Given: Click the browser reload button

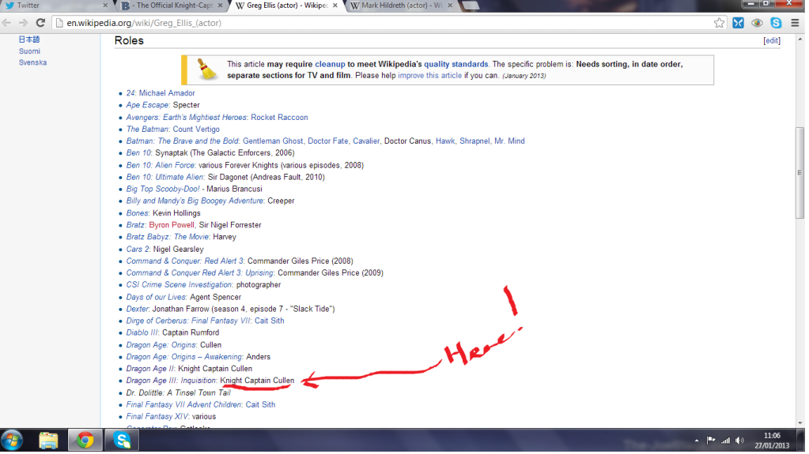Looking at the screenshot, I should coord(40,23).
